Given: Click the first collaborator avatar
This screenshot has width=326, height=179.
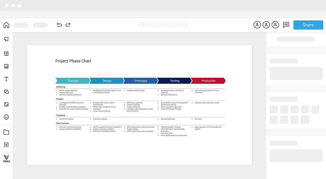Looking at the screenshot, I should click(x=257, y=25).
